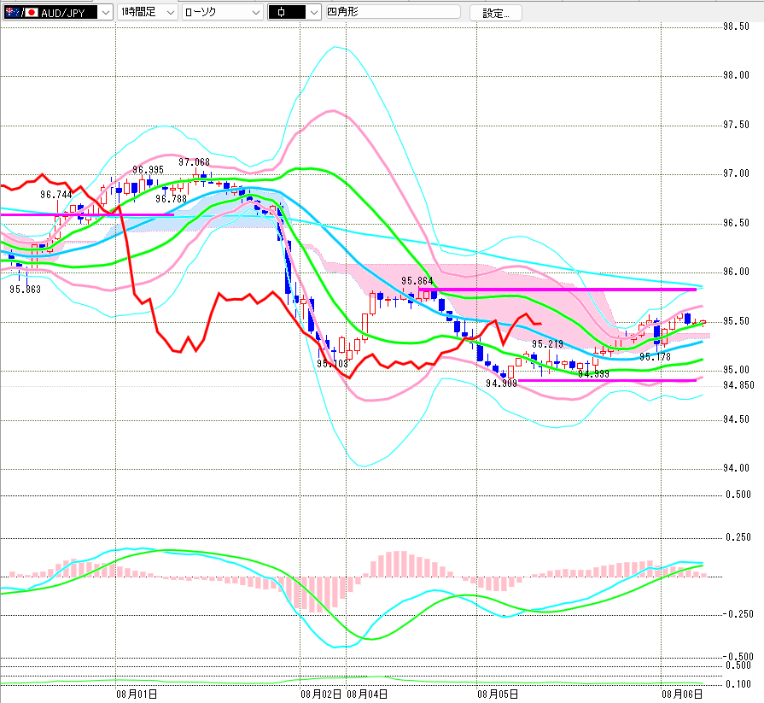Click the -0.250 MACD axis label
This screenshot has width=764, height=703.
738,614
